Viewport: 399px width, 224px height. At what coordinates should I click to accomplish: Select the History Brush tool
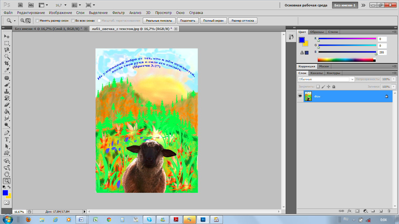(x=7, y=98)
